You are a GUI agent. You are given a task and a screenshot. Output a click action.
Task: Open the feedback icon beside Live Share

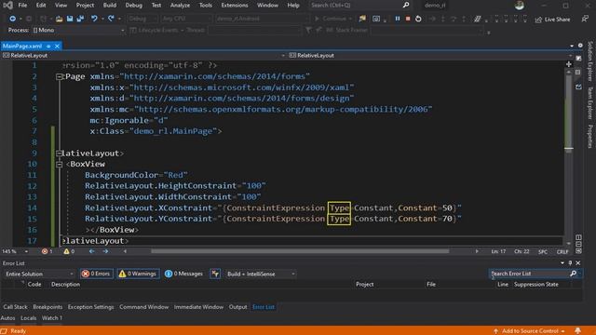(x=585, y=19)
